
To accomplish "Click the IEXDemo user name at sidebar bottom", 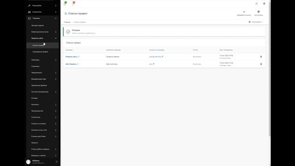I will (36, 161).
